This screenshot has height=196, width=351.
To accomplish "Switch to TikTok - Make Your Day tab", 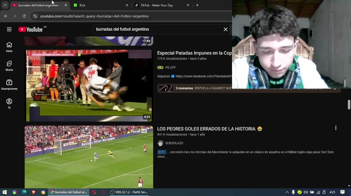I will pyautogui.click(x=163, y=5).
